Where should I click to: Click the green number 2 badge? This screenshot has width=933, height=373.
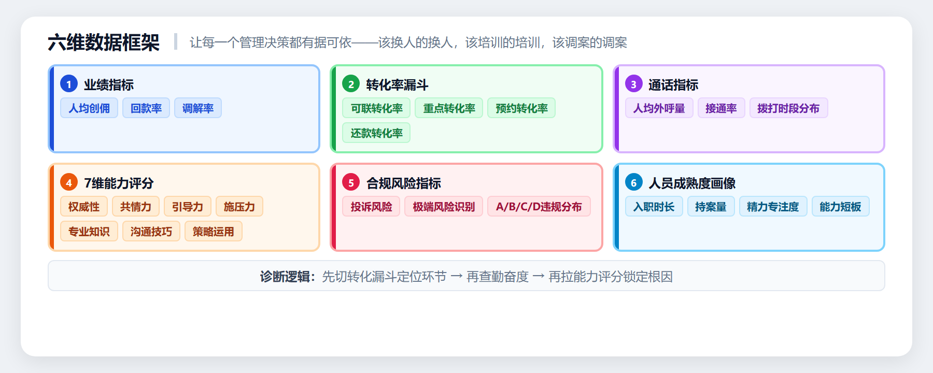pyautogui.click(x=351, y=84)
